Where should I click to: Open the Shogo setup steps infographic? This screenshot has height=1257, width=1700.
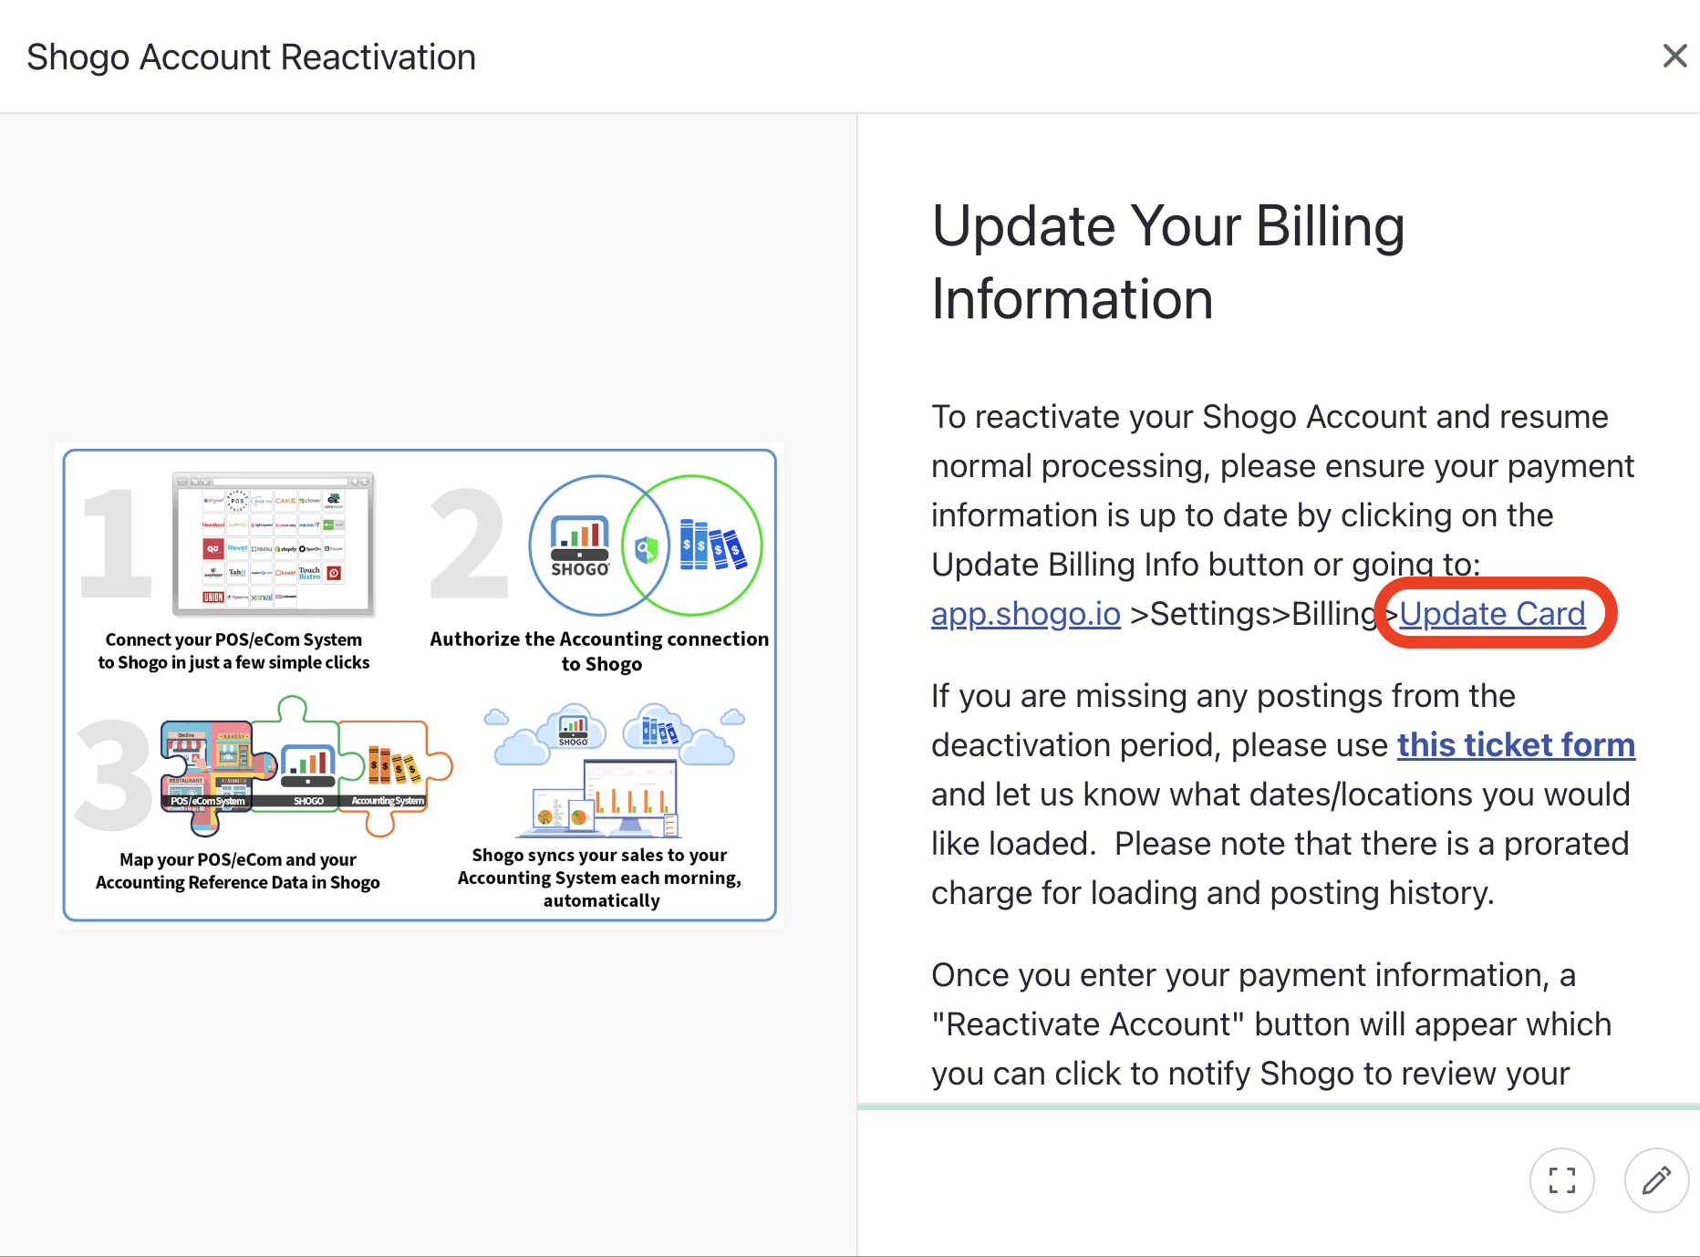pyautogui.click(x=420, y=685)
